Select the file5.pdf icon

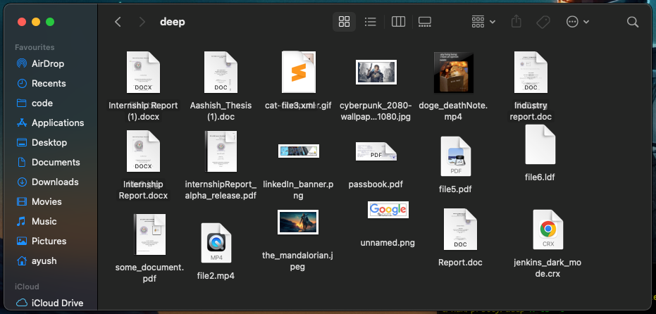pyautogui.click(x=455, y=156)
